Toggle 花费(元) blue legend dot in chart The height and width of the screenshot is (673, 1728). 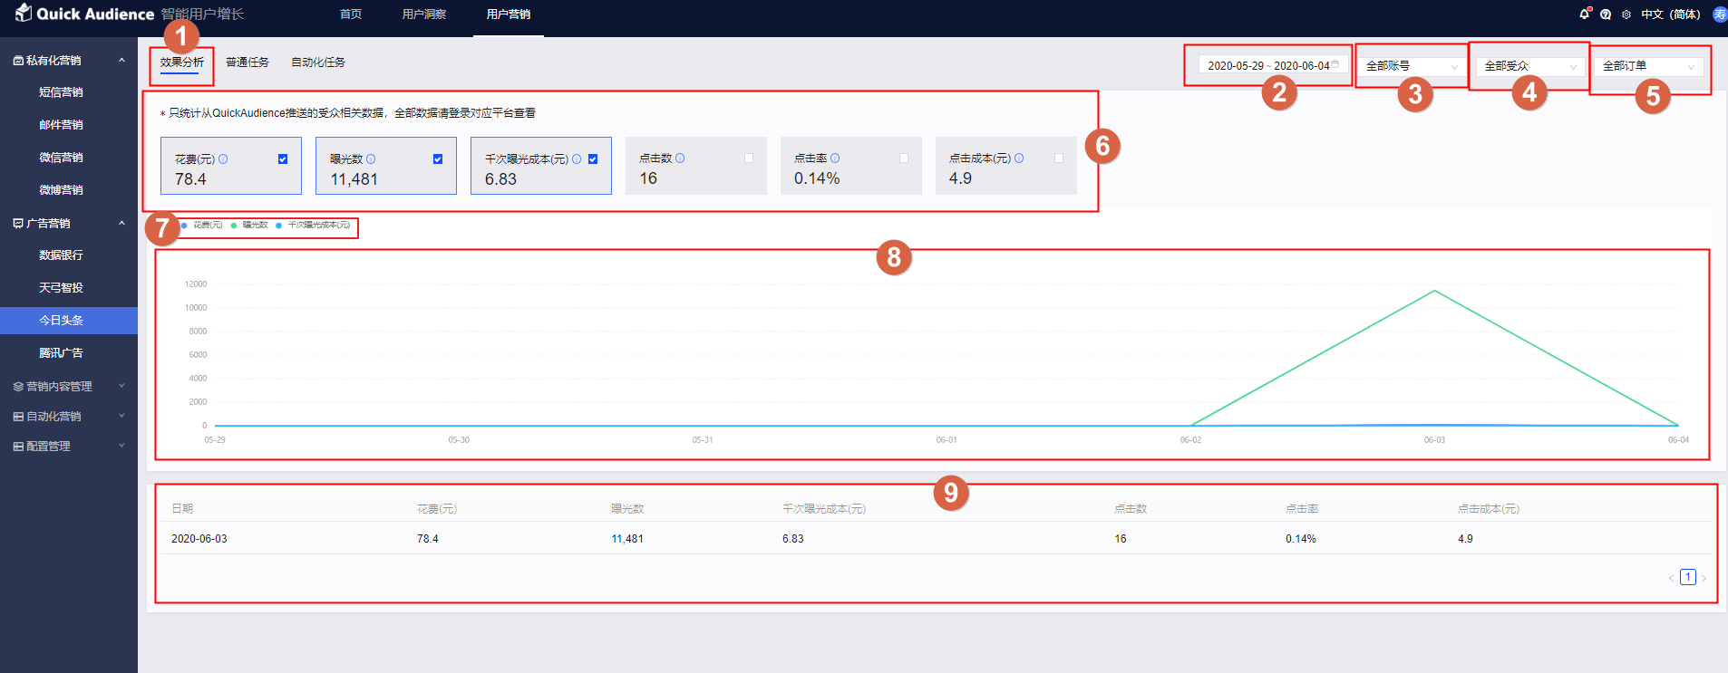tap(184, 226)
